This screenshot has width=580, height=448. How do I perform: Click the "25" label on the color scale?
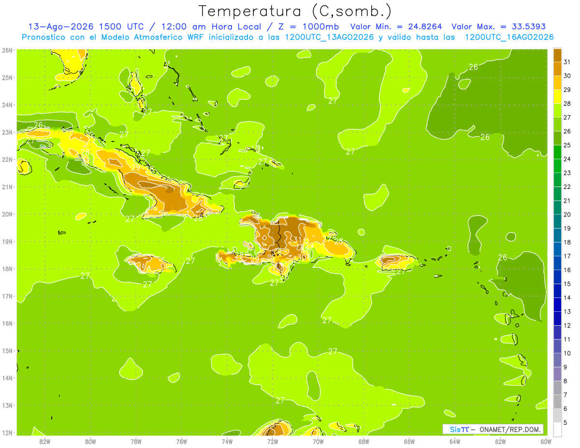click(567, 145)
